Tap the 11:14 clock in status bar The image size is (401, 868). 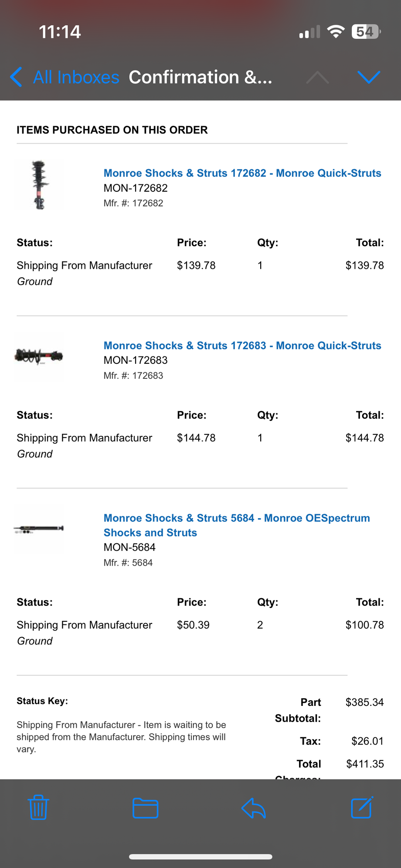[60, 32]
